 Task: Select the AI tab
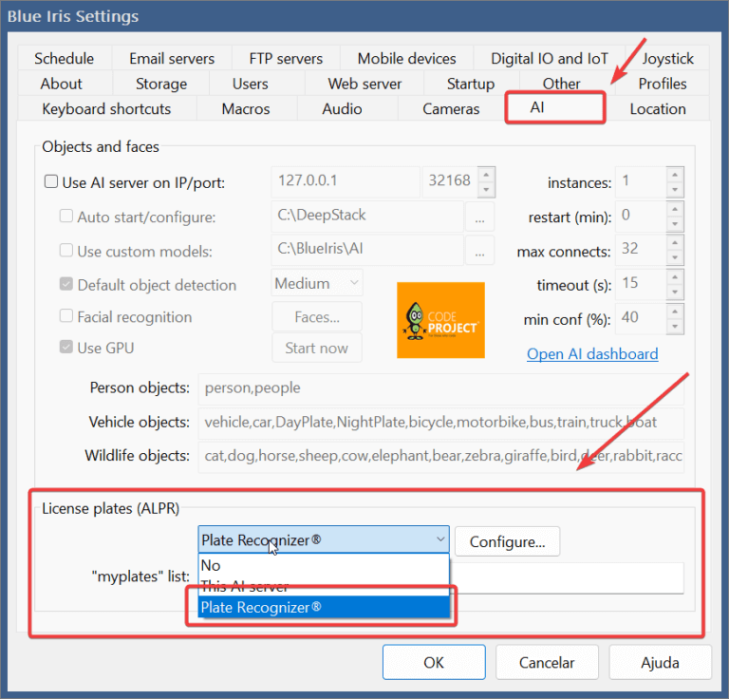tap(555, 107)
